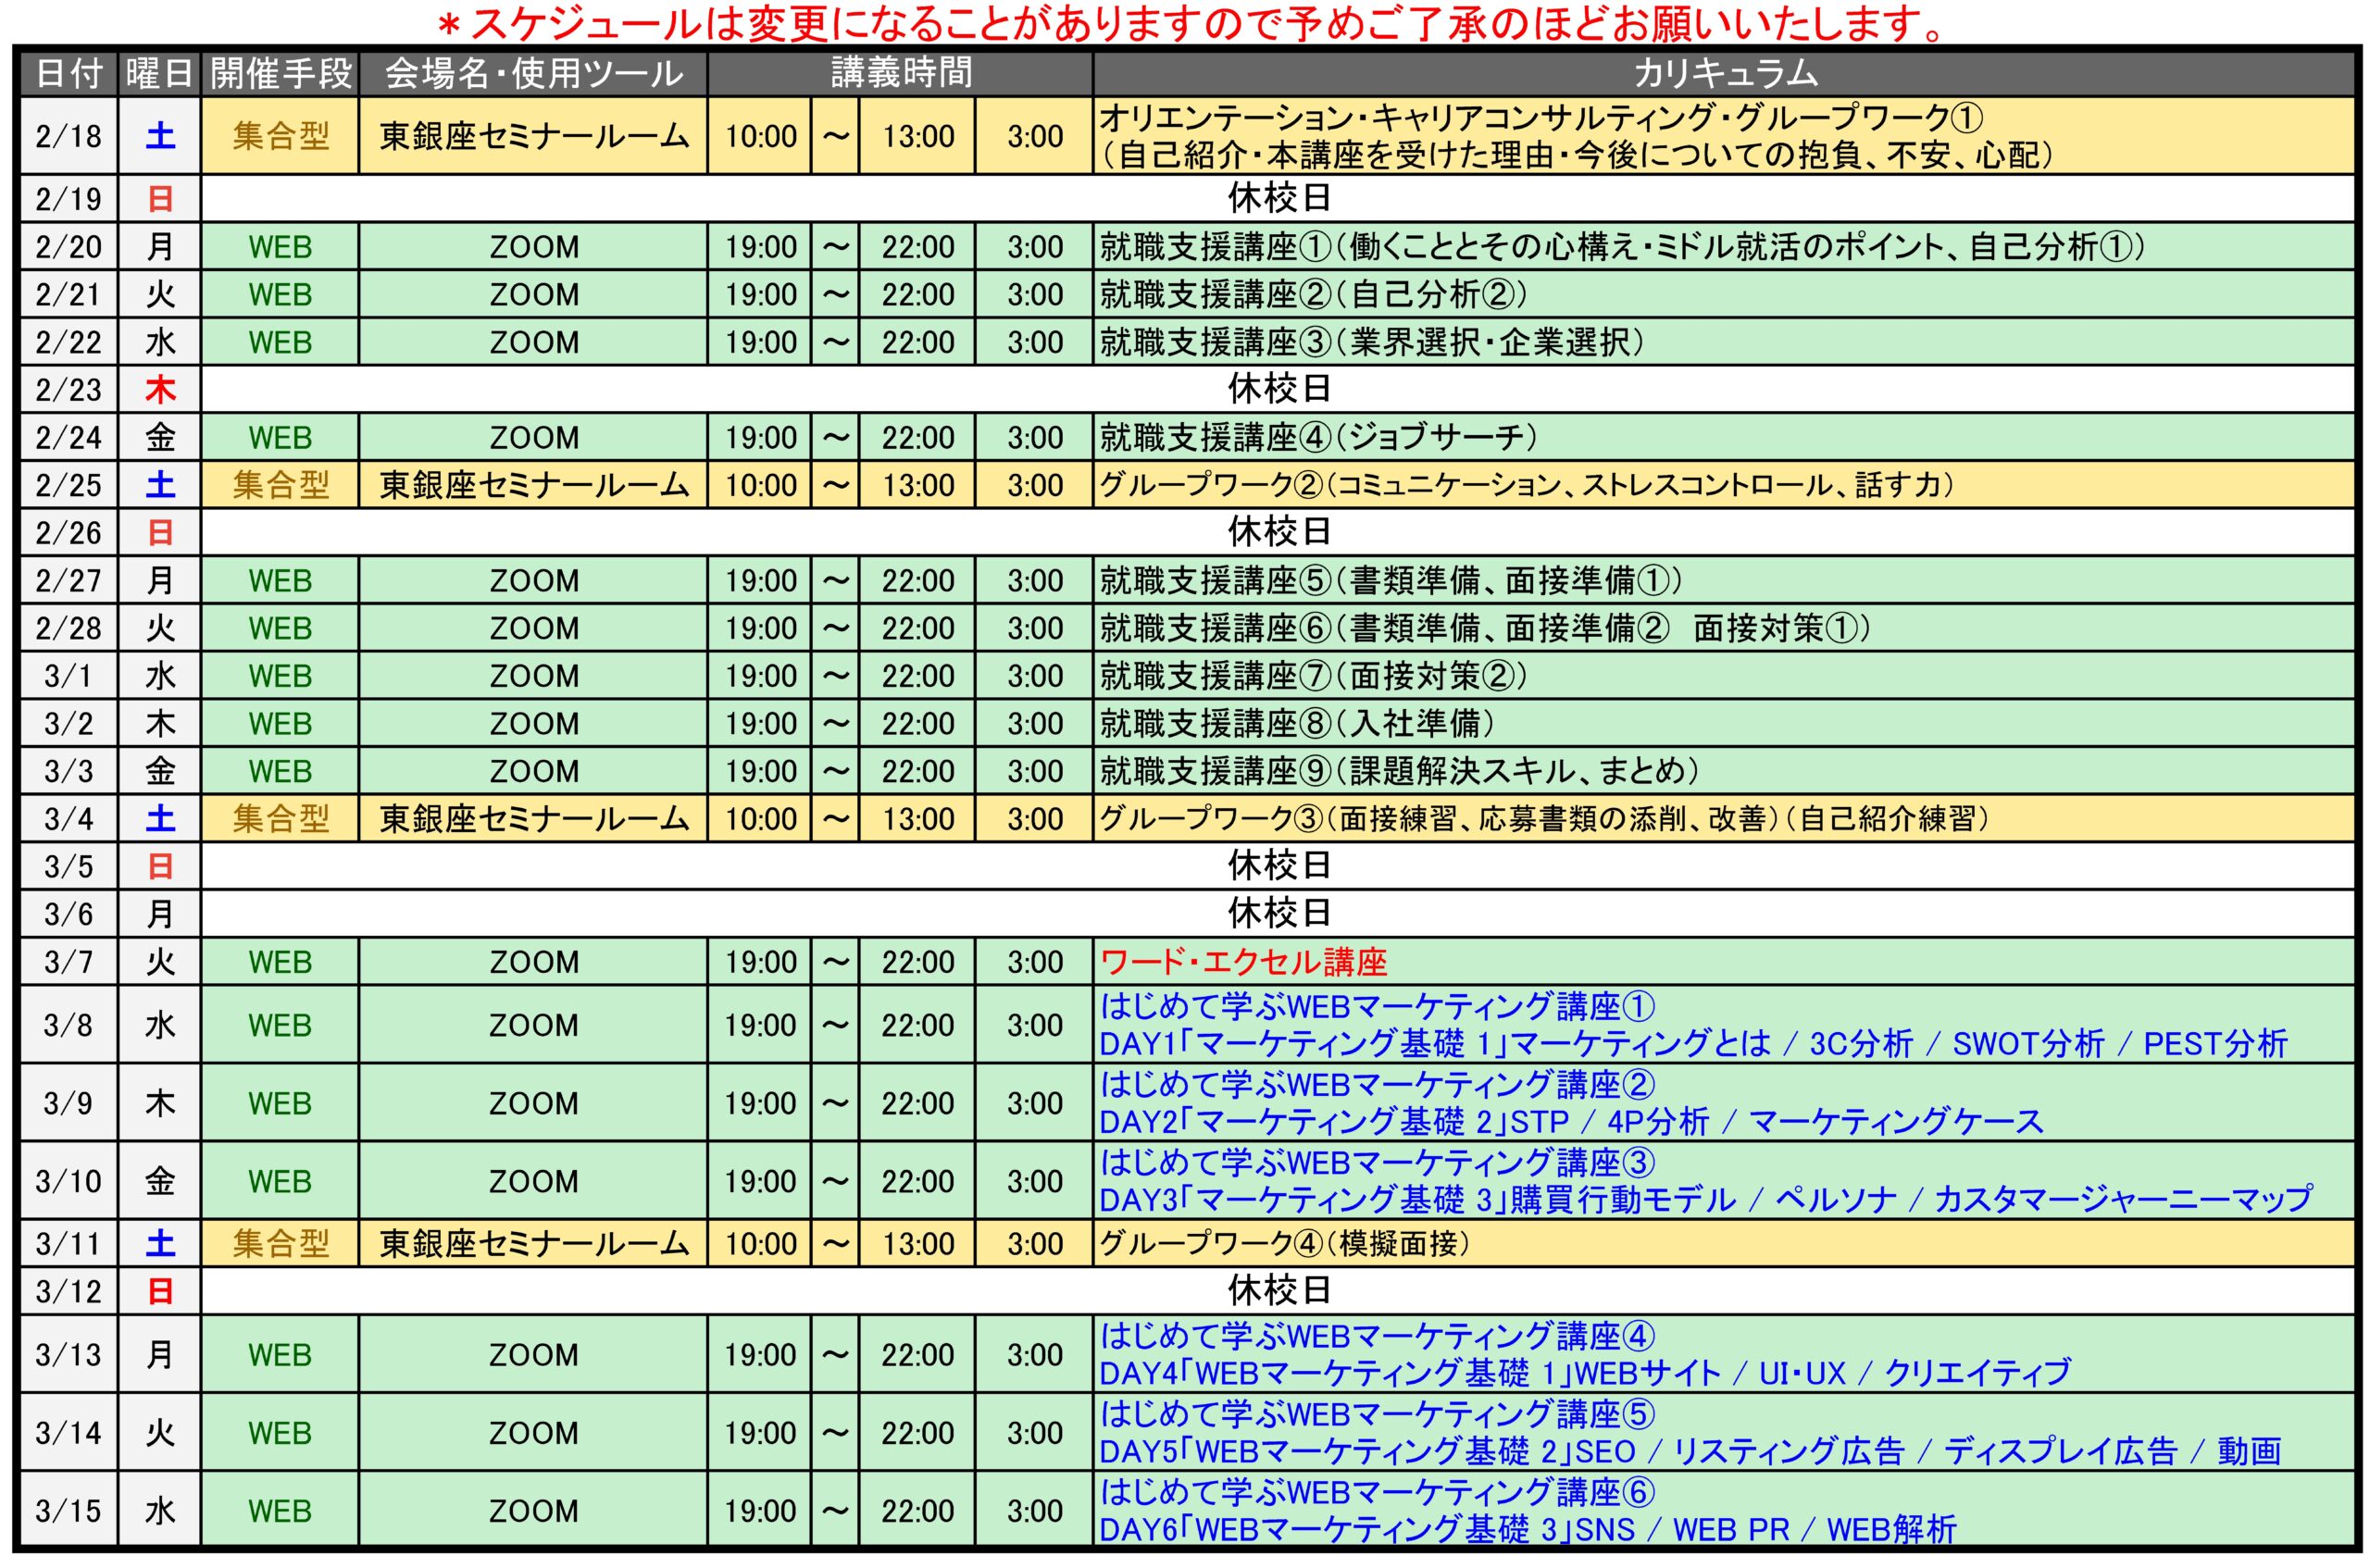Select 就職支援講座②(自己分析②) cell
The height and width of the screenshot is (1568, 2370).
1725,294
